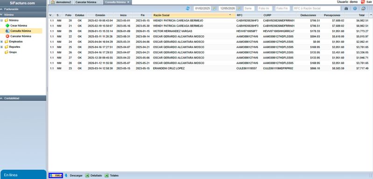This screenshot has height=179, width=373.
Task: Expand the Contabilidad accordion section
Action: 23,98
